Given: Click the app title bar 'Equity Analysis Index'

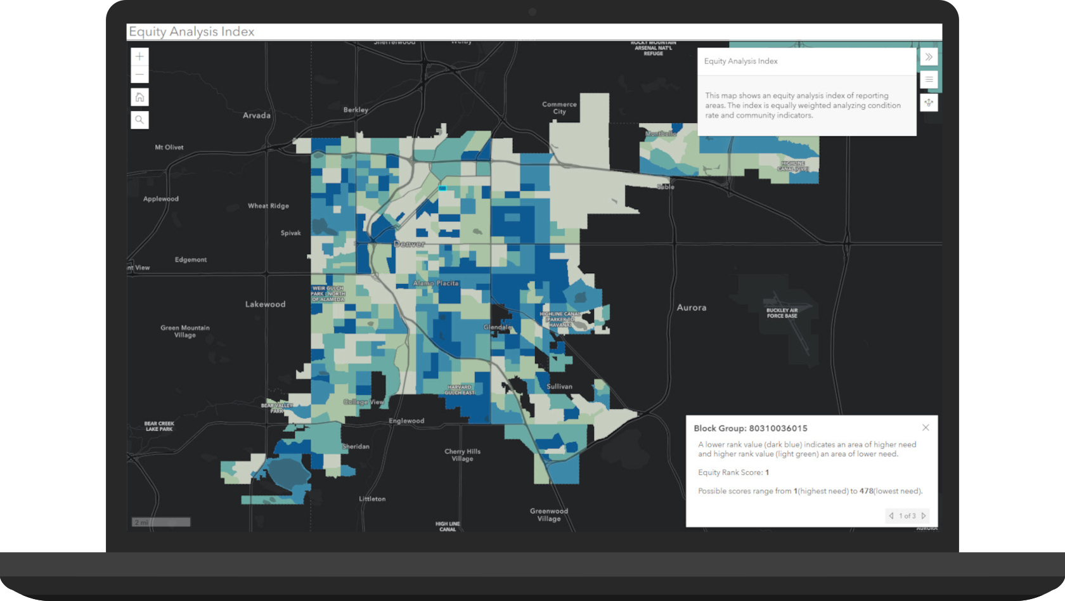Looking at the screenshot, I should (x=192, y=31).
